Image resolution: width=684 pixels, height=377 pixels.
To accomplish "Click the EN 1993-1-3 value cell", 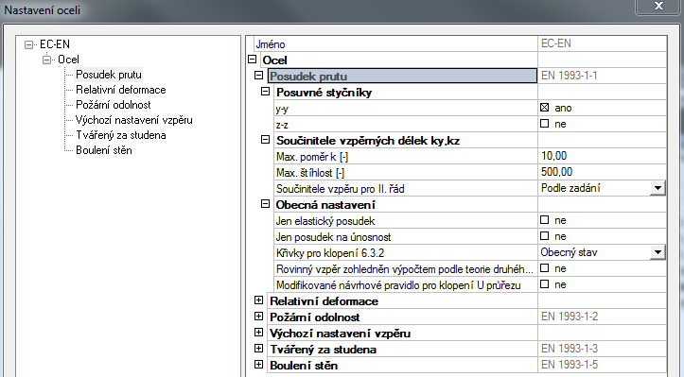I will click(602, 349).
